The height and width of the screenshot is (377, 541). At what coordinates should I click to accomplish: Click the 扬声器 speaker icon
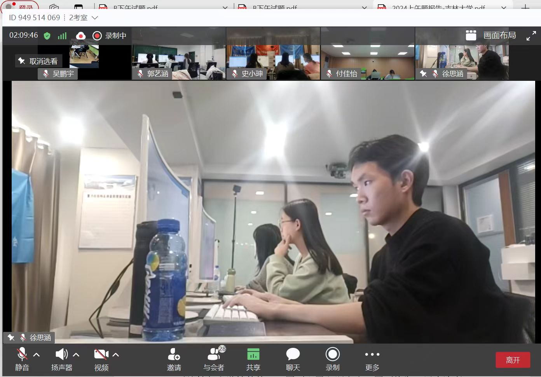(x=61, y=354)
